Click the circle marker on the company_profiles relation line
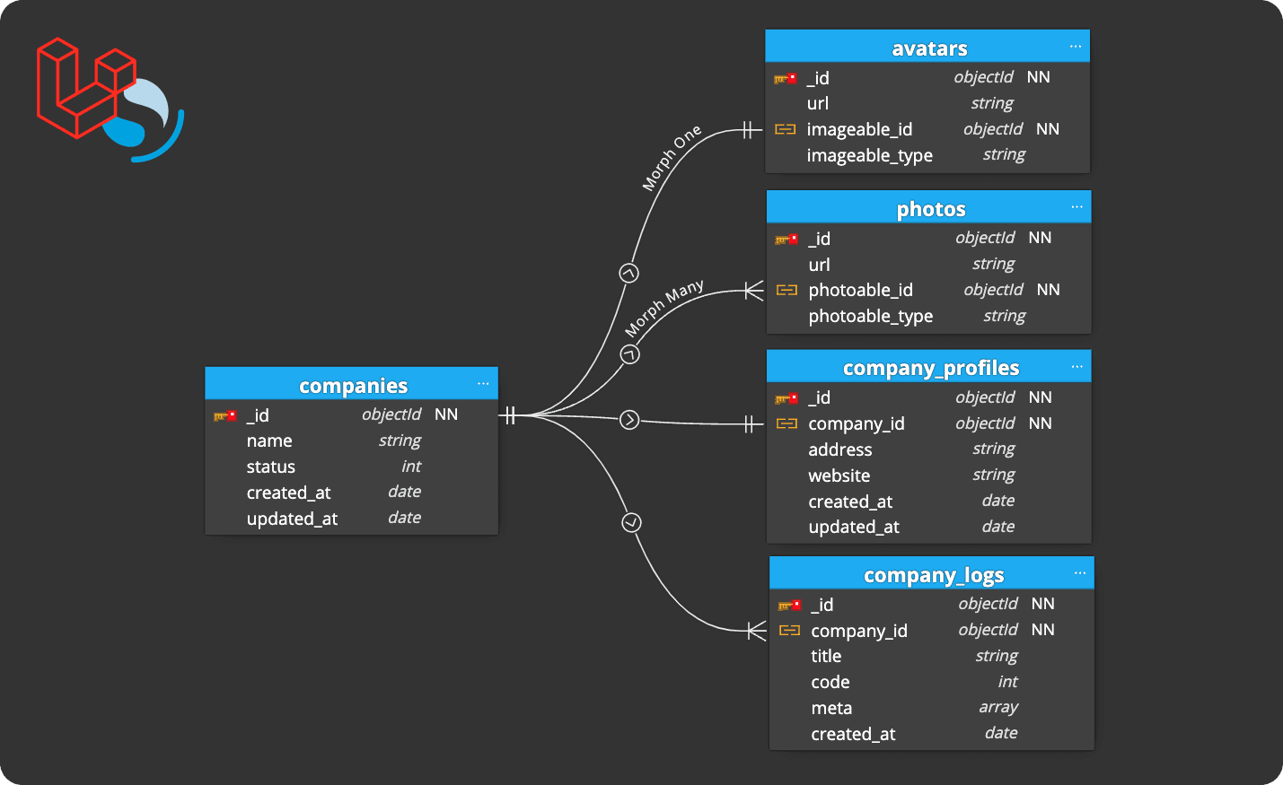1283x785 pixels. (629, 419)
